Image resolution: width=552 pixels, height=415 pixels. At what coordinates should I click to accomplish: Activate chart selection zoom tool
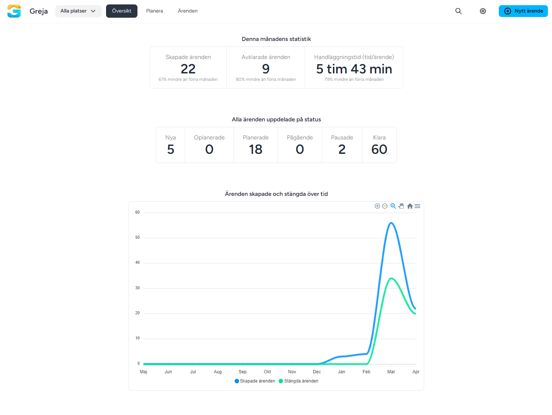tap(393, 206)
